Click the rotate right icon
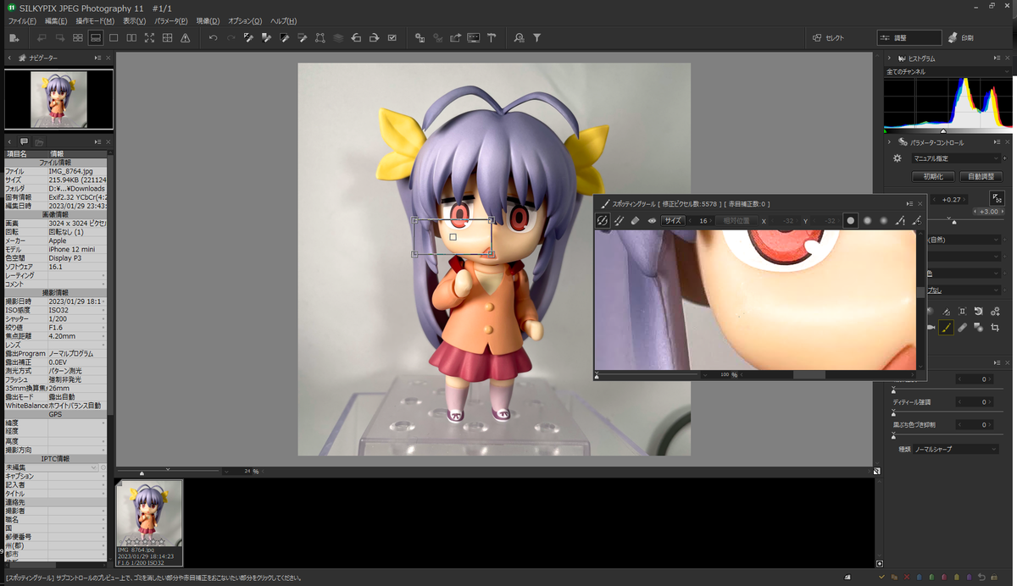This screenshot has width=1017, height=586. coord(373,38)
